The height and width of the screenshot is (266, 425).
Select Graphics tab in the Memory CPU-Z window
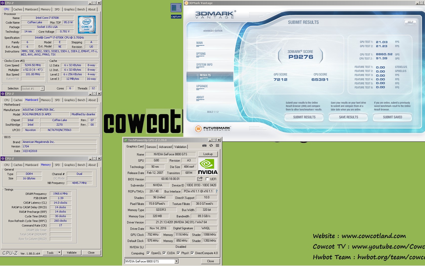coord(70,165)
